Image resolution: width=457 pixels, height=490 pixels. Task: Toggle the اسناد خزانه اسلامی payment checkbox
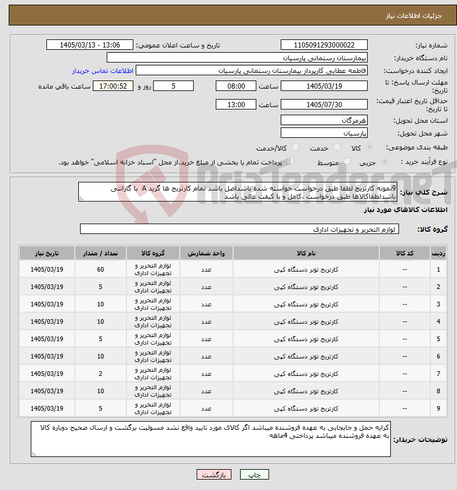[291, 161]
